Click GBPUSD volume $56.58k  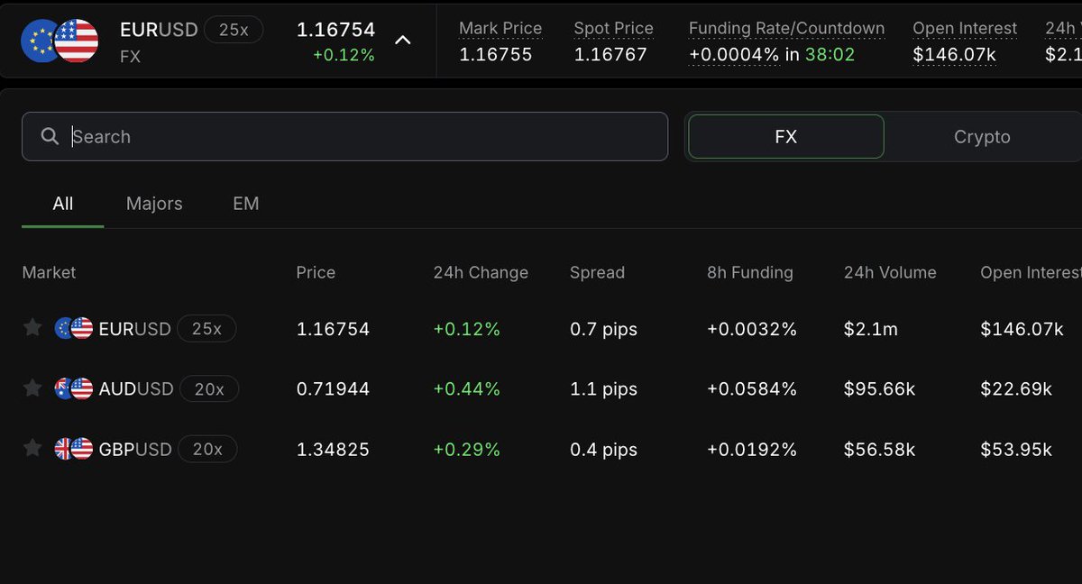880,449
